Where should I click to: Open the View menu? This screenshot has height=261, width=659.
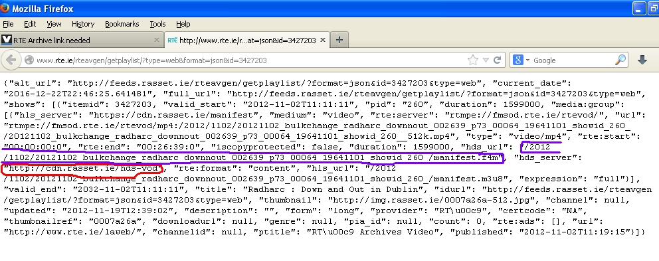point(54,24)
